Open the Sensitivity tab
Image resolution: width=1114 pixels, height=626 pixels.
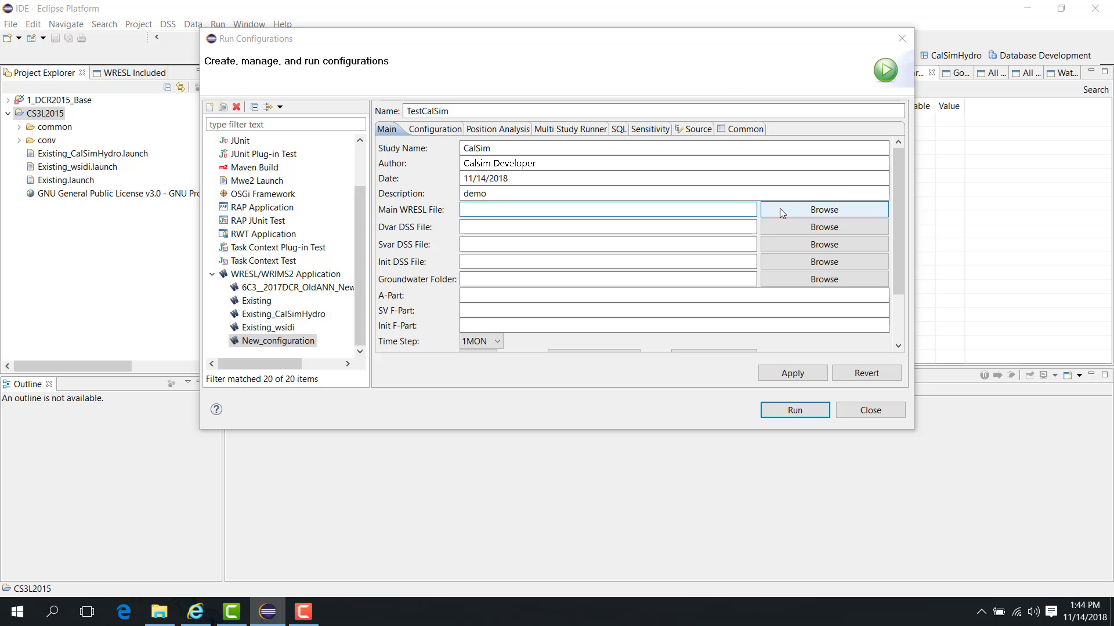[x=650, y=129]
